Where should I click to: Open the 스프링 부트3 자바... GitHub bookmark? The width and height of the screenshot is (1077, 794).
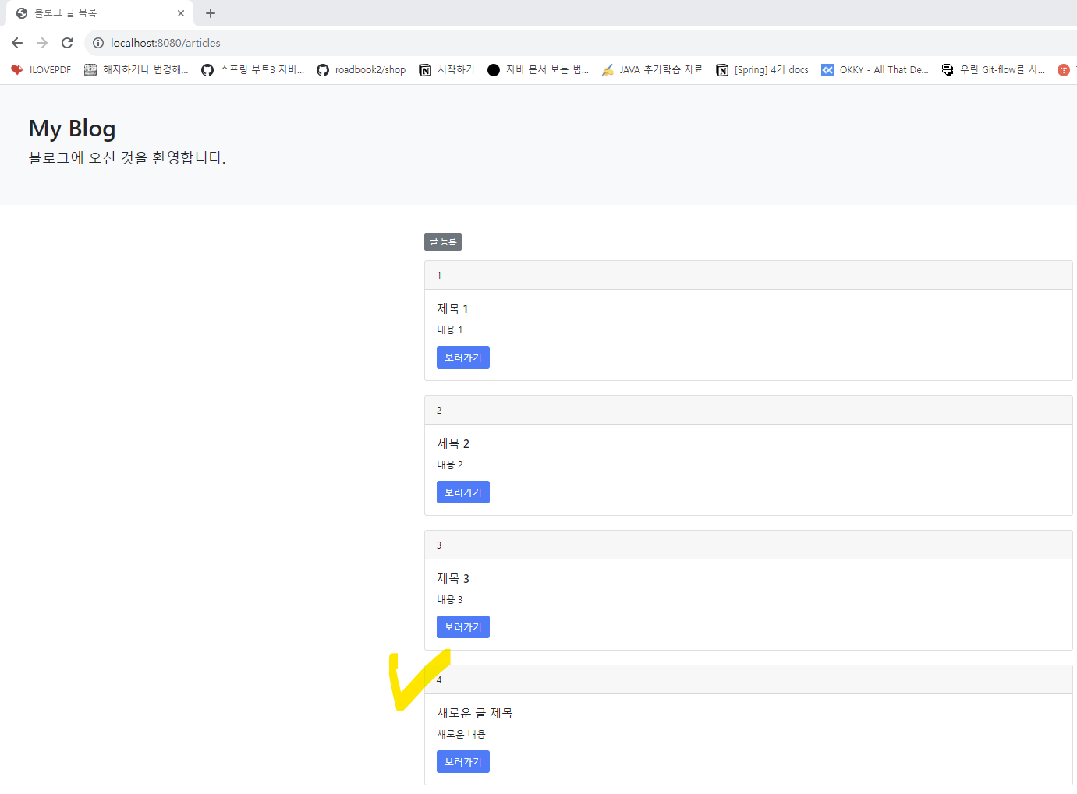tap(253, 69)
